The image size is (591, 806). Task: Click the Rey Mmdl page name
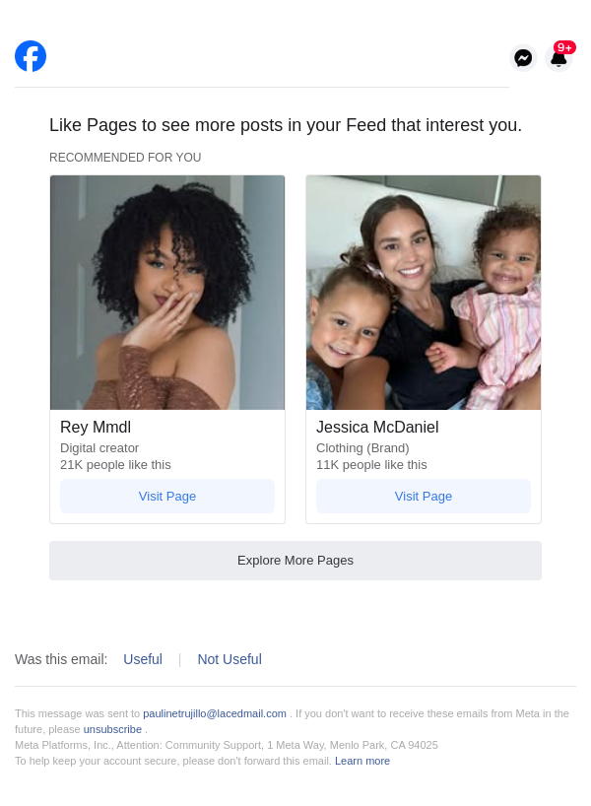[96, 427]
